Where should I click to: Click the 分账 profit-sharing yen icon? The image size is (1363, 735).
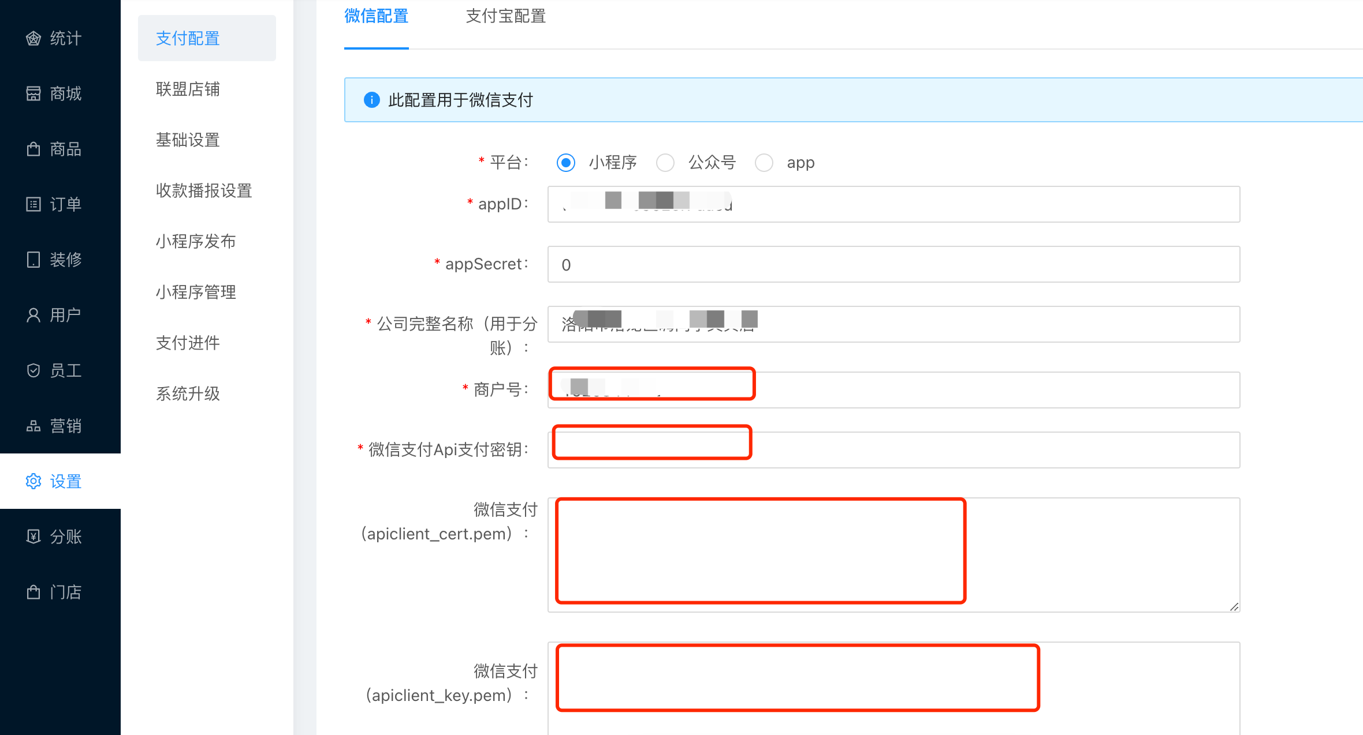pyautogui.click(x=33, y=537)
